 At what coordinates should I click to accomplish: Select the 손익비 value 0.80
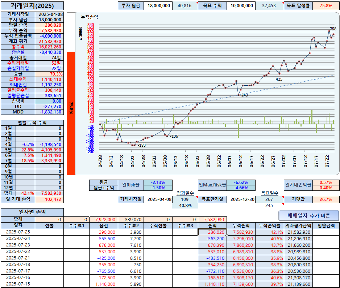click(49, 101)
